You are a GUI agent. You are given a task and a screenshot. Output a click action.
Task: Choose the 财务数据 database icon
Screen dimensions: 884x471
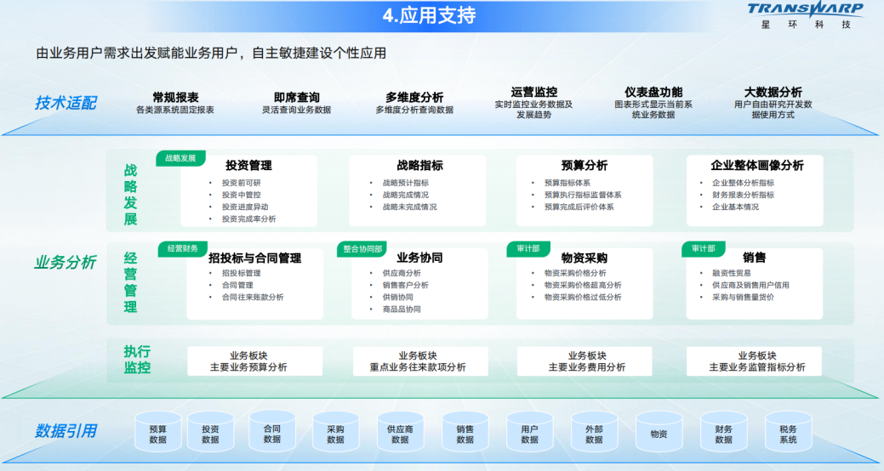point(723,433)
